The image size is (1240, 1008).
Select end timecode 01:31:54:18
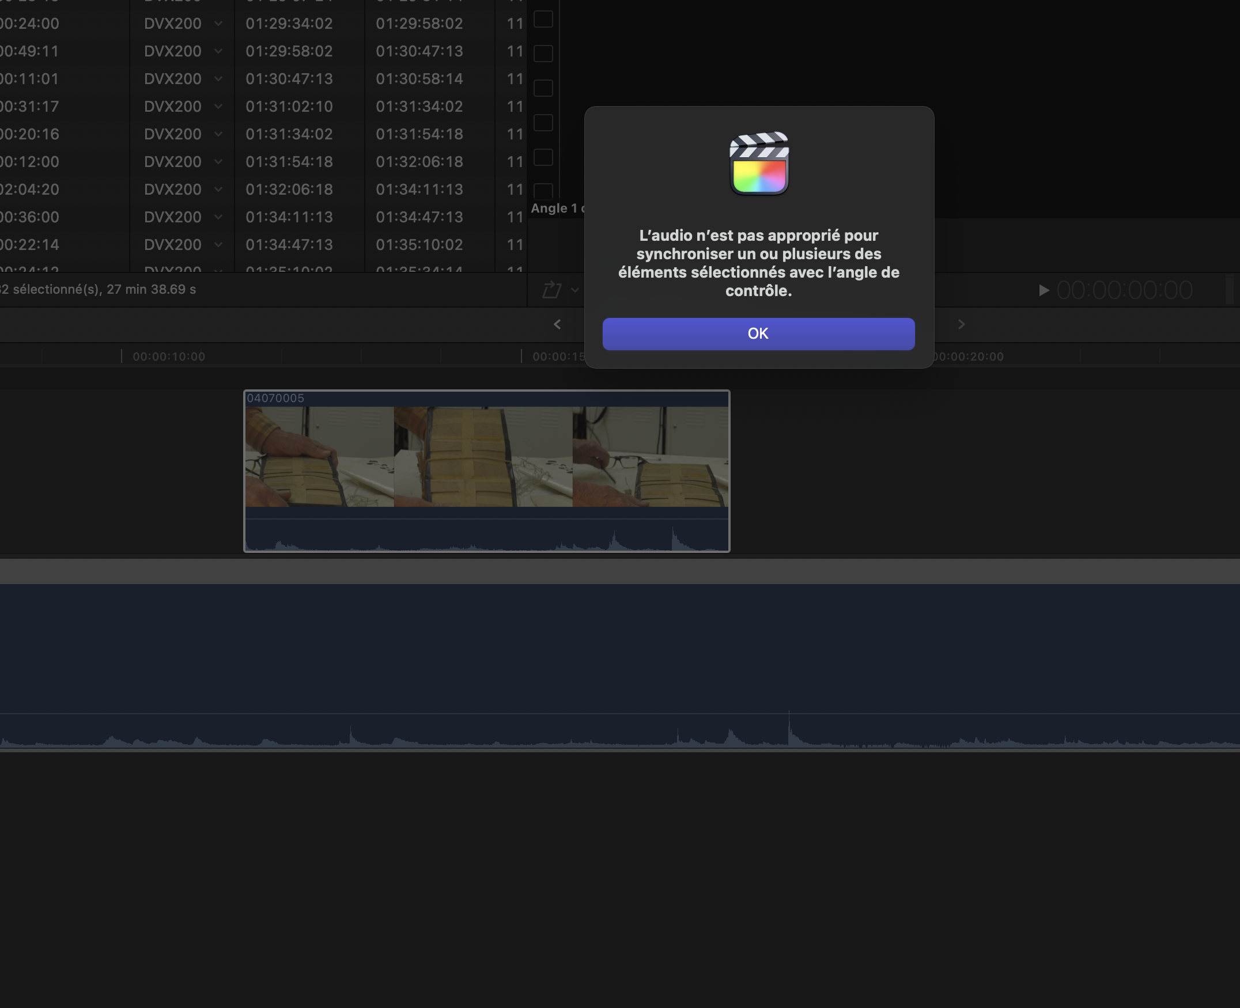[419, 134]
